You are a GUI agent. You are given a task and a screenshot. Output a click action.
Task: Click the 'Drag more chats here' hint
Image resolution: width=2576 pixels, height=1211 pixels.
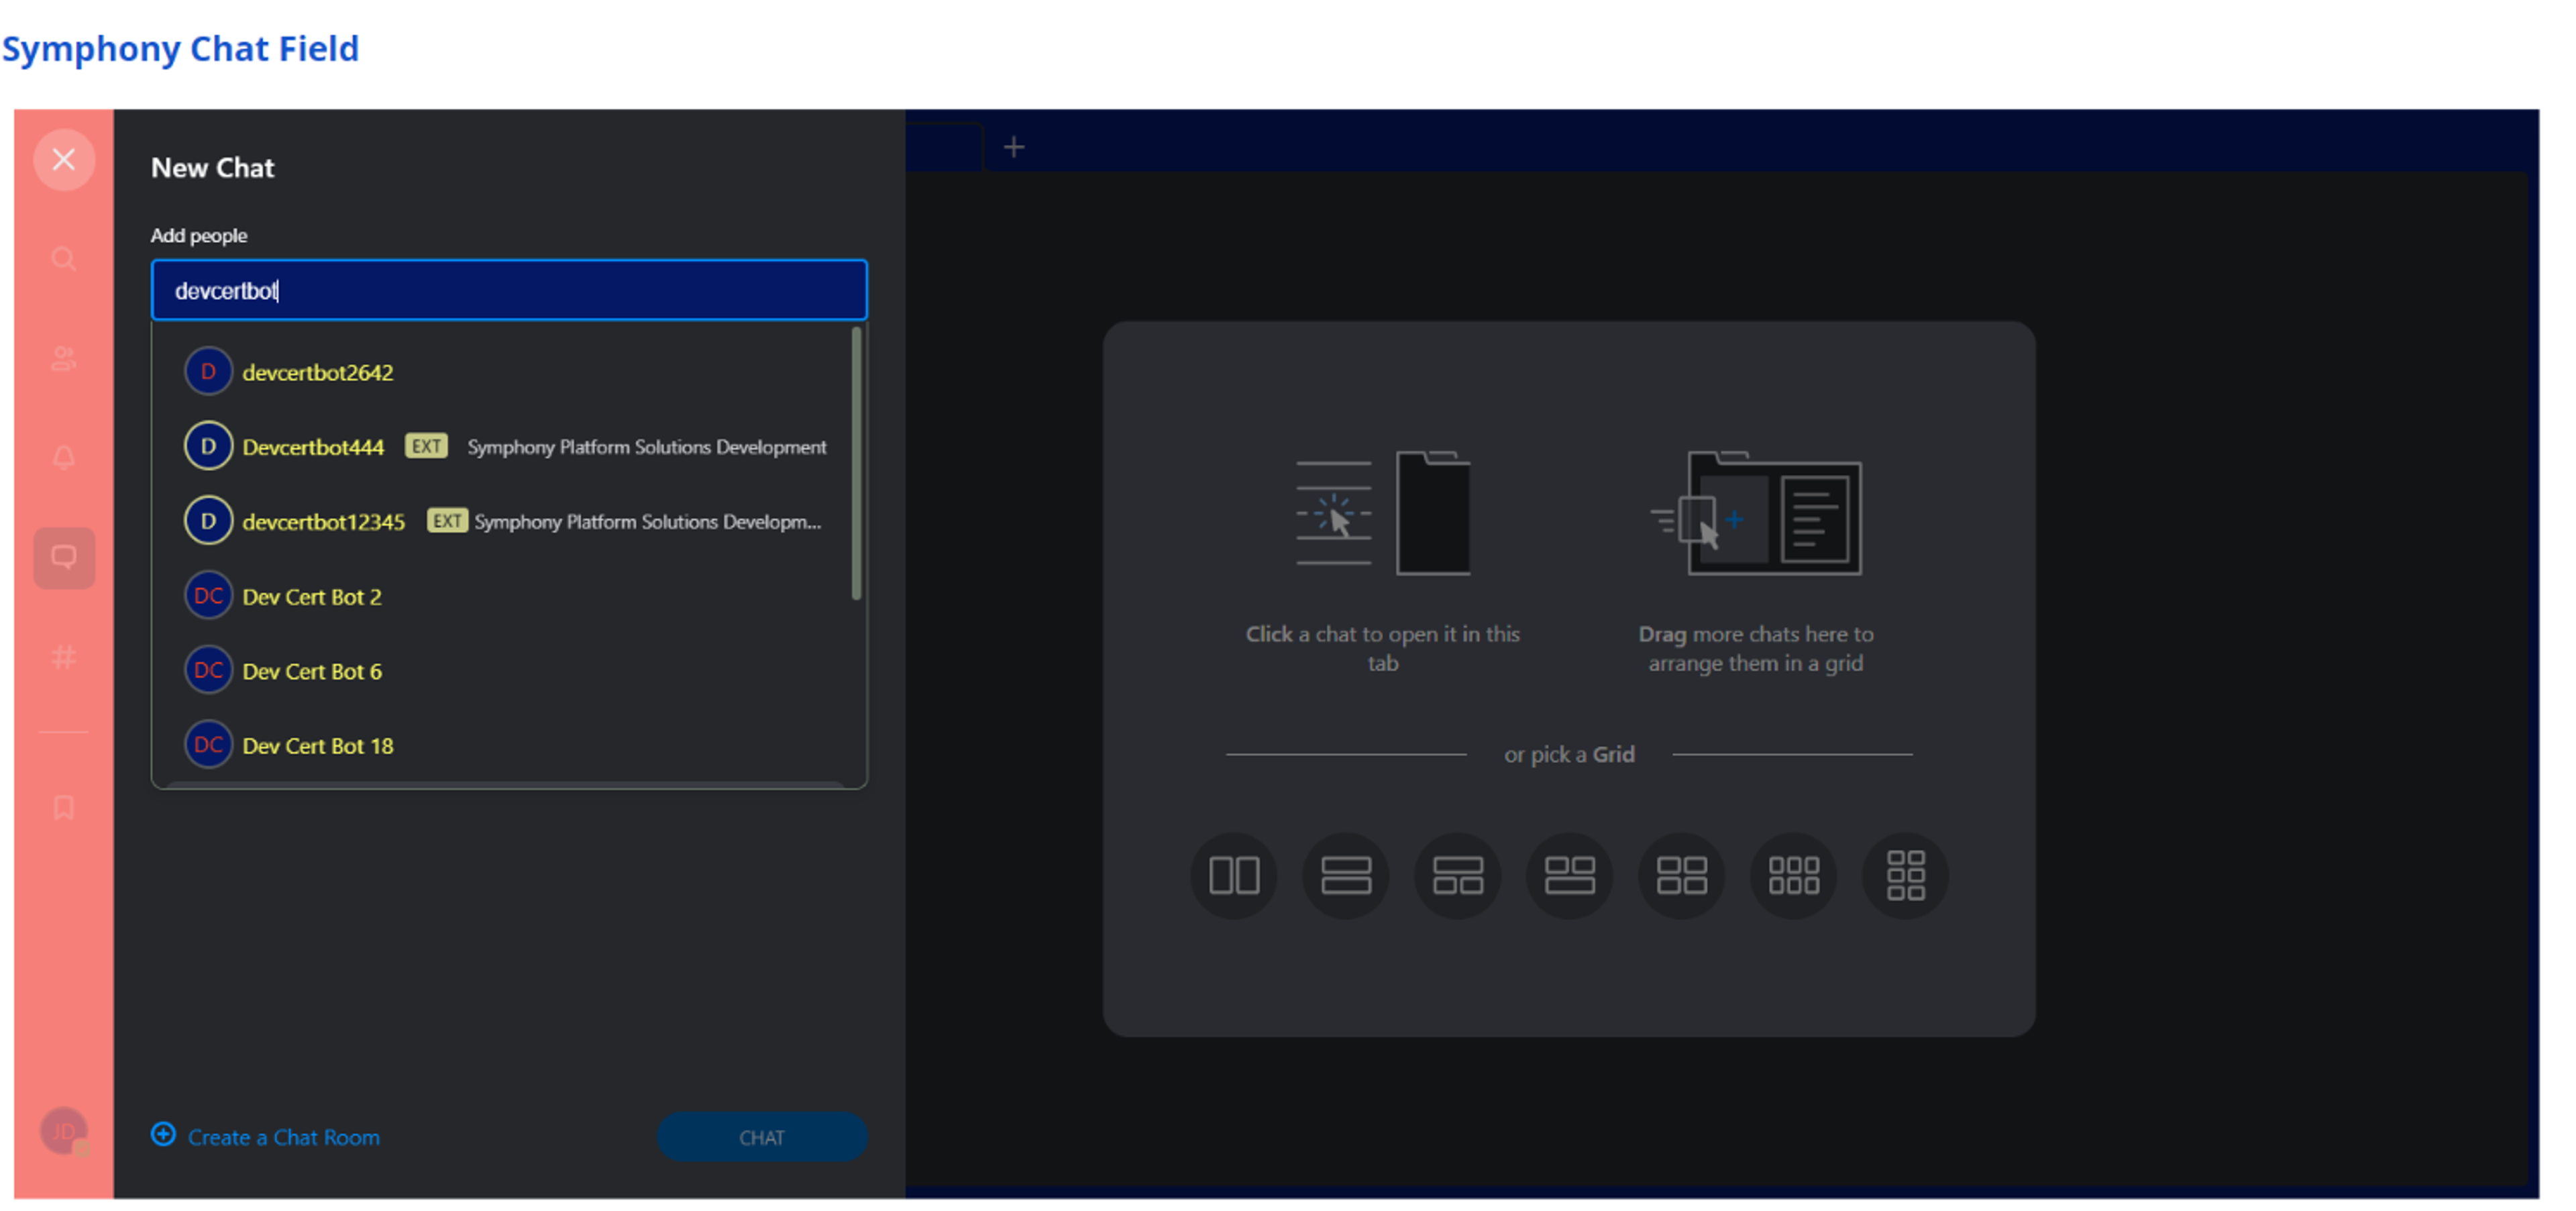[1756, 648]
